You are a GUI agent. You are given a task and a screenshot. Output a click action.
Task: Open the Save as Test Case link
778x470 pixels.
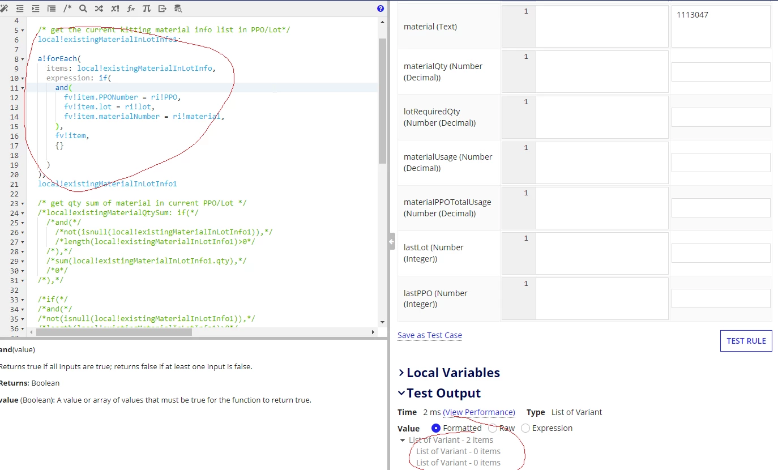point(430,335)
